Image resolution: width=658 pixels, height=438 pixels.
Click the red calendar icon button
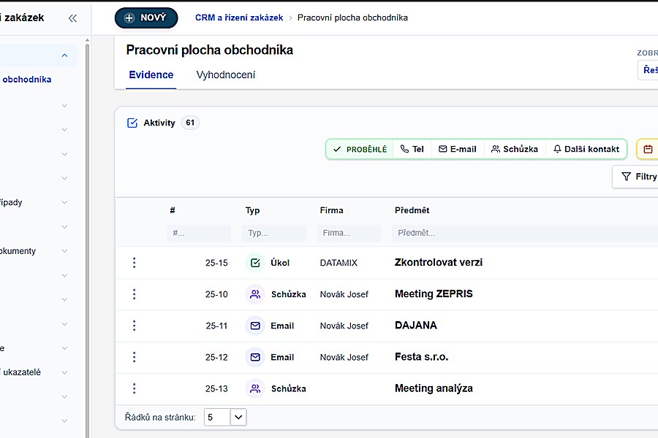[x=648, y=149]
